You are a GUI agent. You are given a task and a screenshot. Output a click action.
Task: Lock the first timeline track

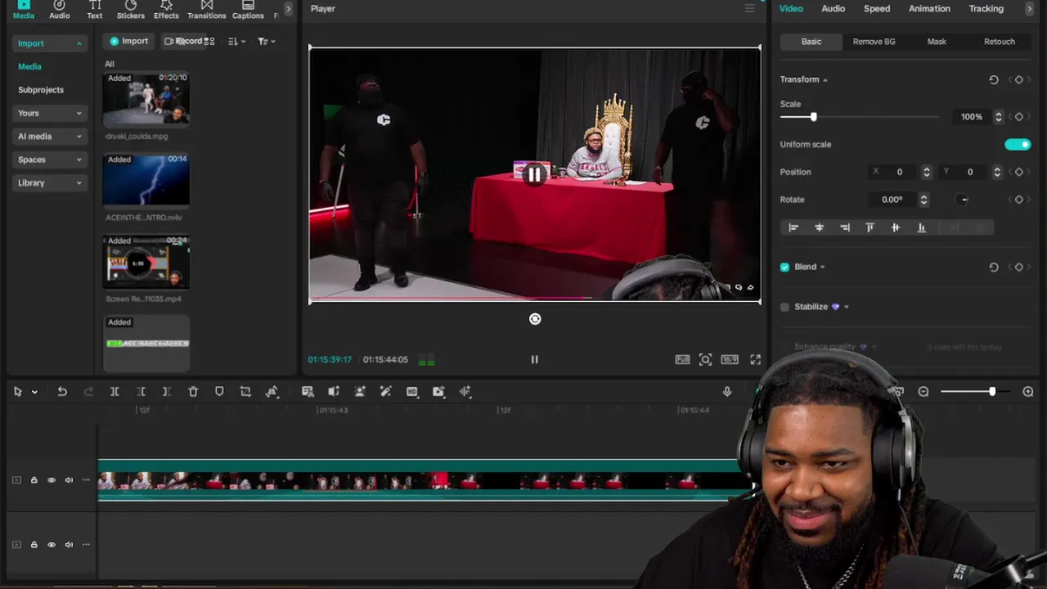click(34, 480)
